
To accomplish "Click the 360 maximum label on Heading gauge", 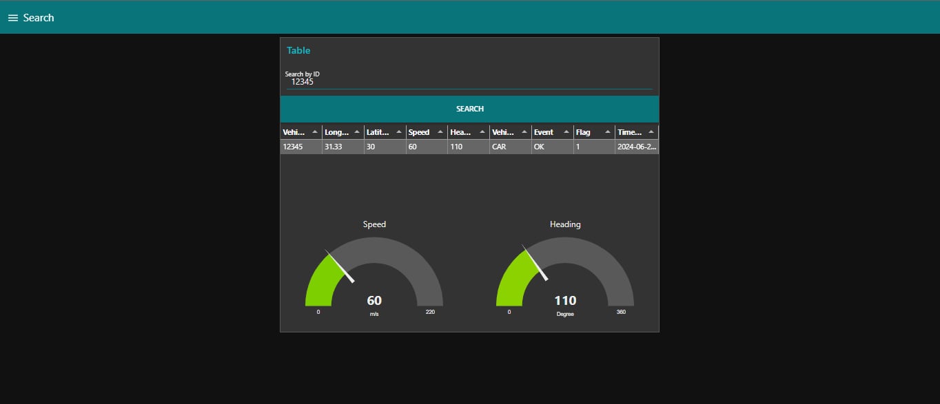I will click(621, 312).
